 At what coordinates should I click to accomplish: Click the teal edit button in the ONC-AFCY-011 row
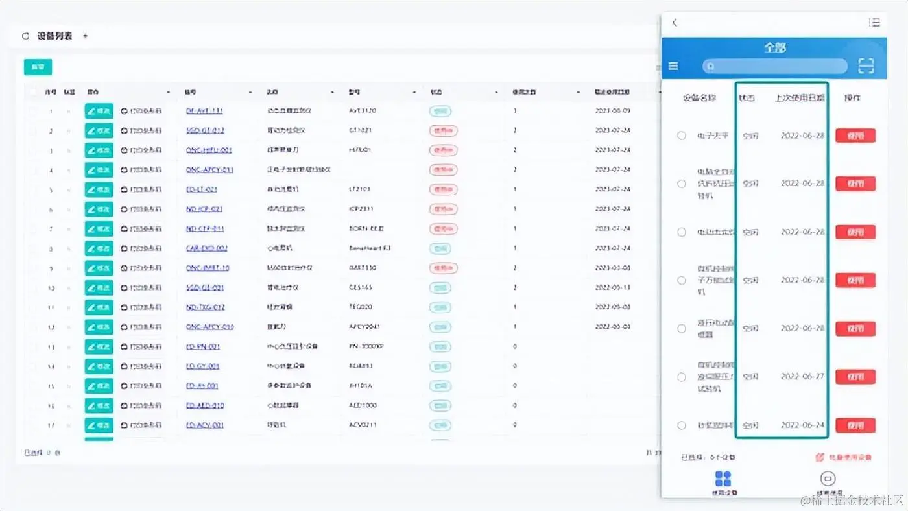(x=99, y=170)
